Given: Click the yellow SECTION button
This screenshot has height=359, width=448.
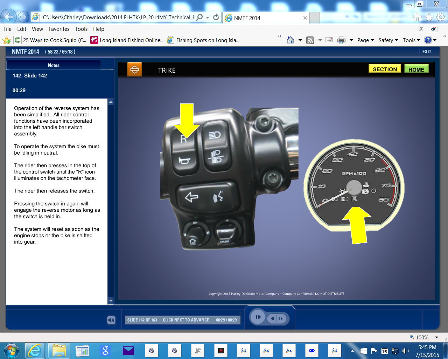Looking at the screenshot, I should 385,69.
